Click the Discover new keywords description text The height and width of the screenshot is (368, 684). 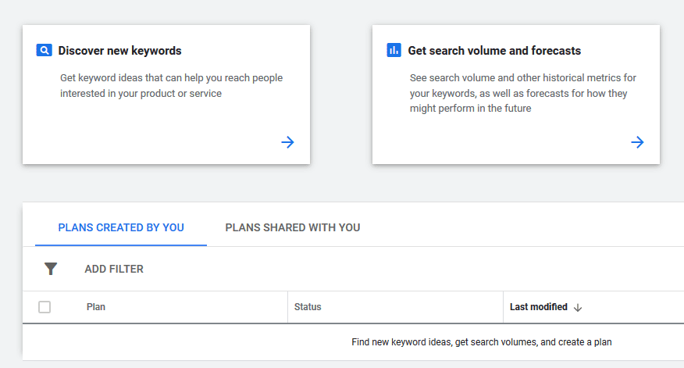click(171, 86)
